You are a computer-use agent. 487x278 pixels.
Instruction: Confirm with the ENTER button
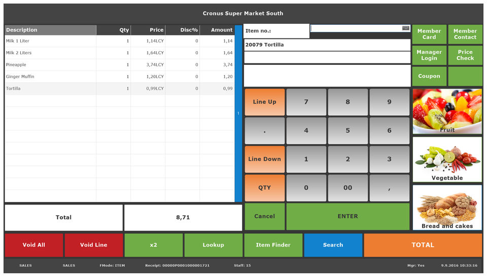348,216
